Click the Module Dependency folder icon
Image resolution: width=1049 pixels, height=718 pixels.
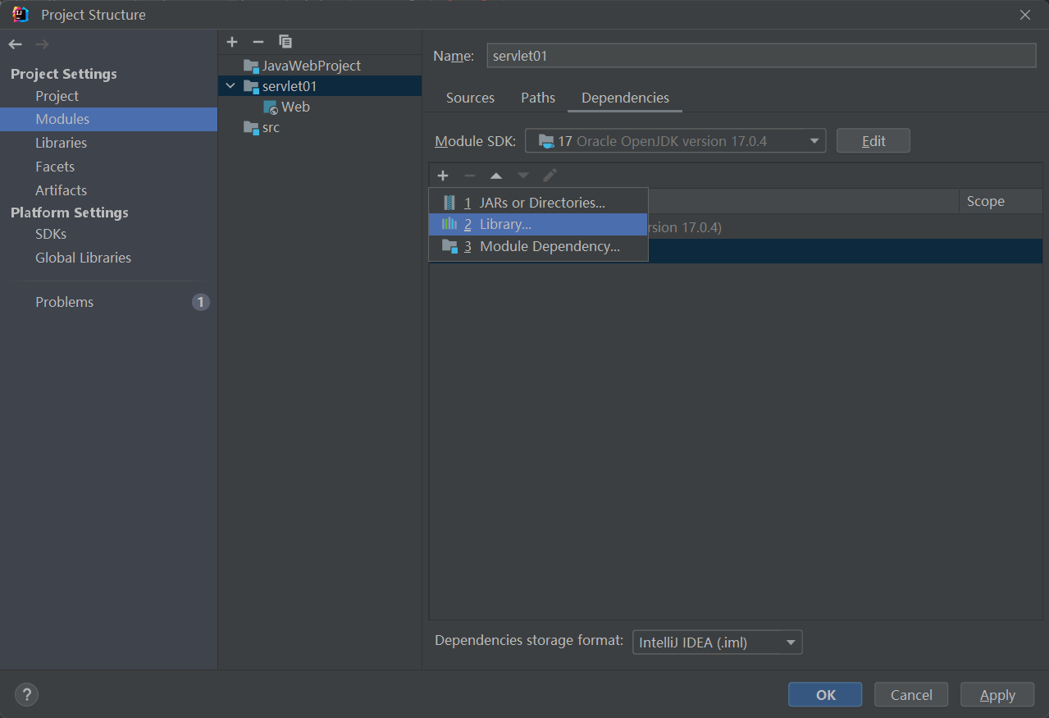[449, 246]
